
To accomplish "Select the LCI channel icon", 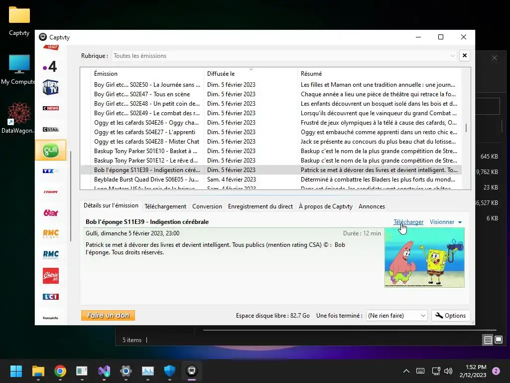I will point(50,297).
